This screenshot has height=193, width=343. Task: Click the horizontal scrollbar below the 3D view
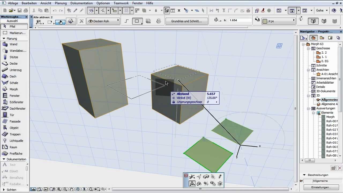[x=200, y=189]
